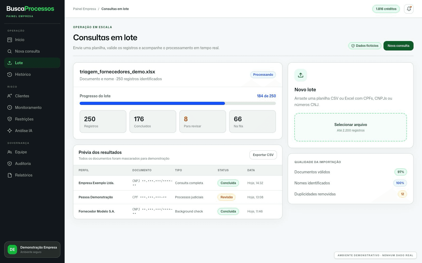The width and height of the screenshot is (422, 263).
Task: Click the clock icon beside Monitoramento
Action: (x=10, y=108)
